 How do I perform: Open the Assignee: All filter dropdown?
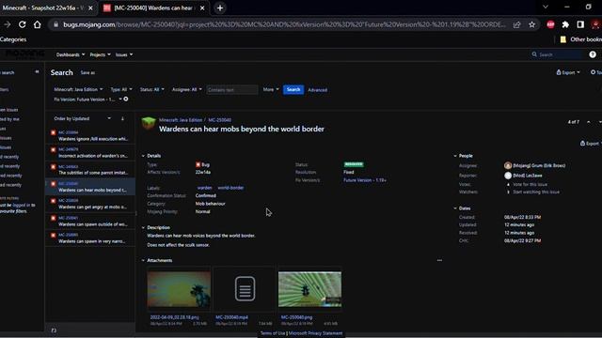tap(186, 90)
